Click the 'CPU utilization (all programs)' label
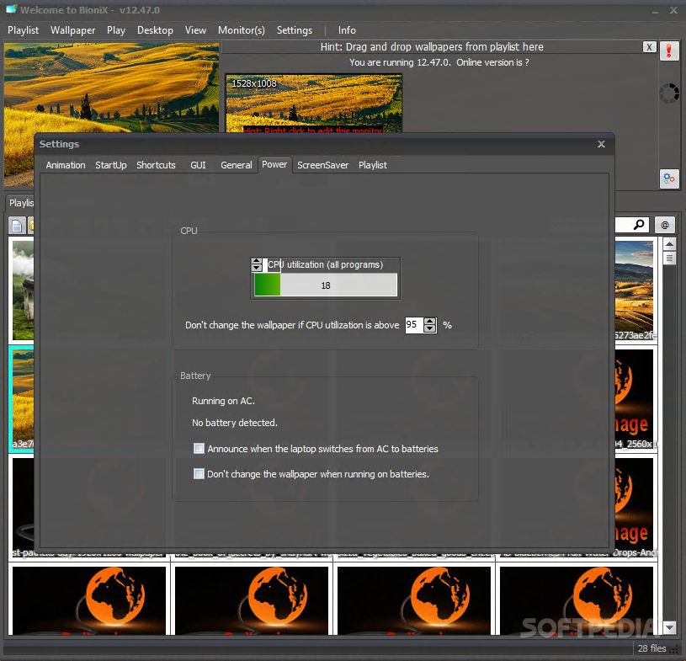 click(x=326, y=264)
